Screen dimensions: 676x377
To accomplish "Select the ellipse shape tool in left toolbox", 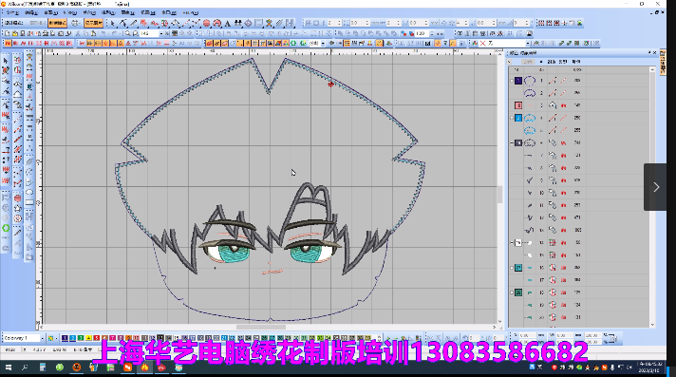I will [x=29, y=193].
